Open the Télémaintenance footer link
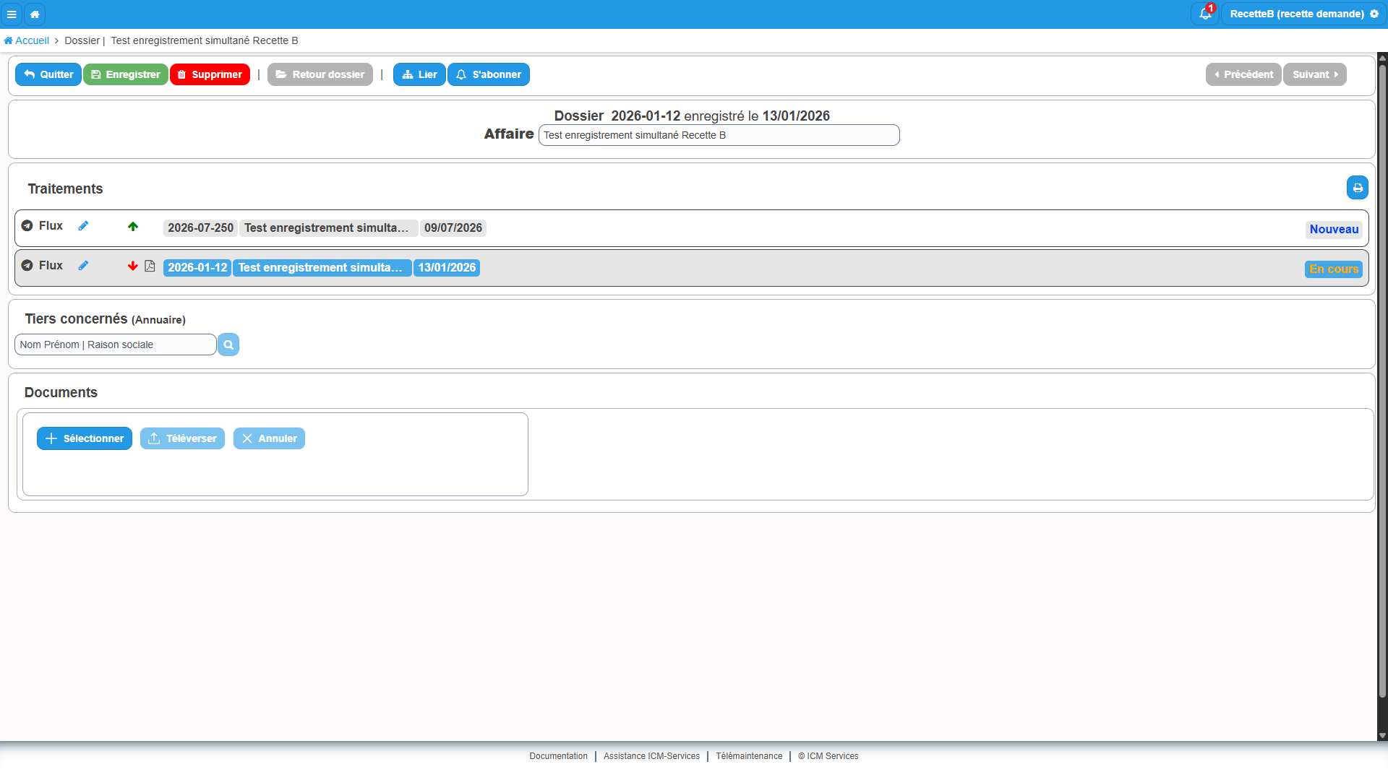The image size is (1388, 780). tap(749, 756)
